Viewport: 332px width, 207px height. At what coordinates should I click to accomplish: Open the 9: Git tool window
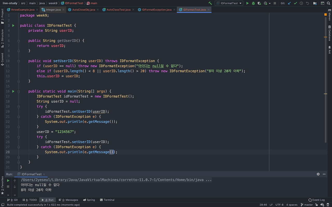(12, 200)
